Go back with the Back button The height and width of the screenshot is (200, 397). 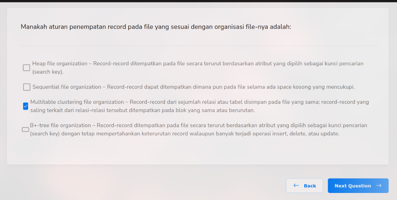304,186
